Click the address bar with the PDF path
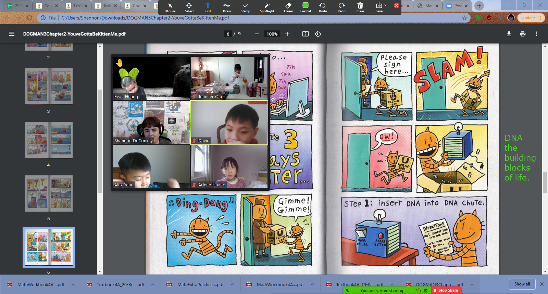 [253, 18]
